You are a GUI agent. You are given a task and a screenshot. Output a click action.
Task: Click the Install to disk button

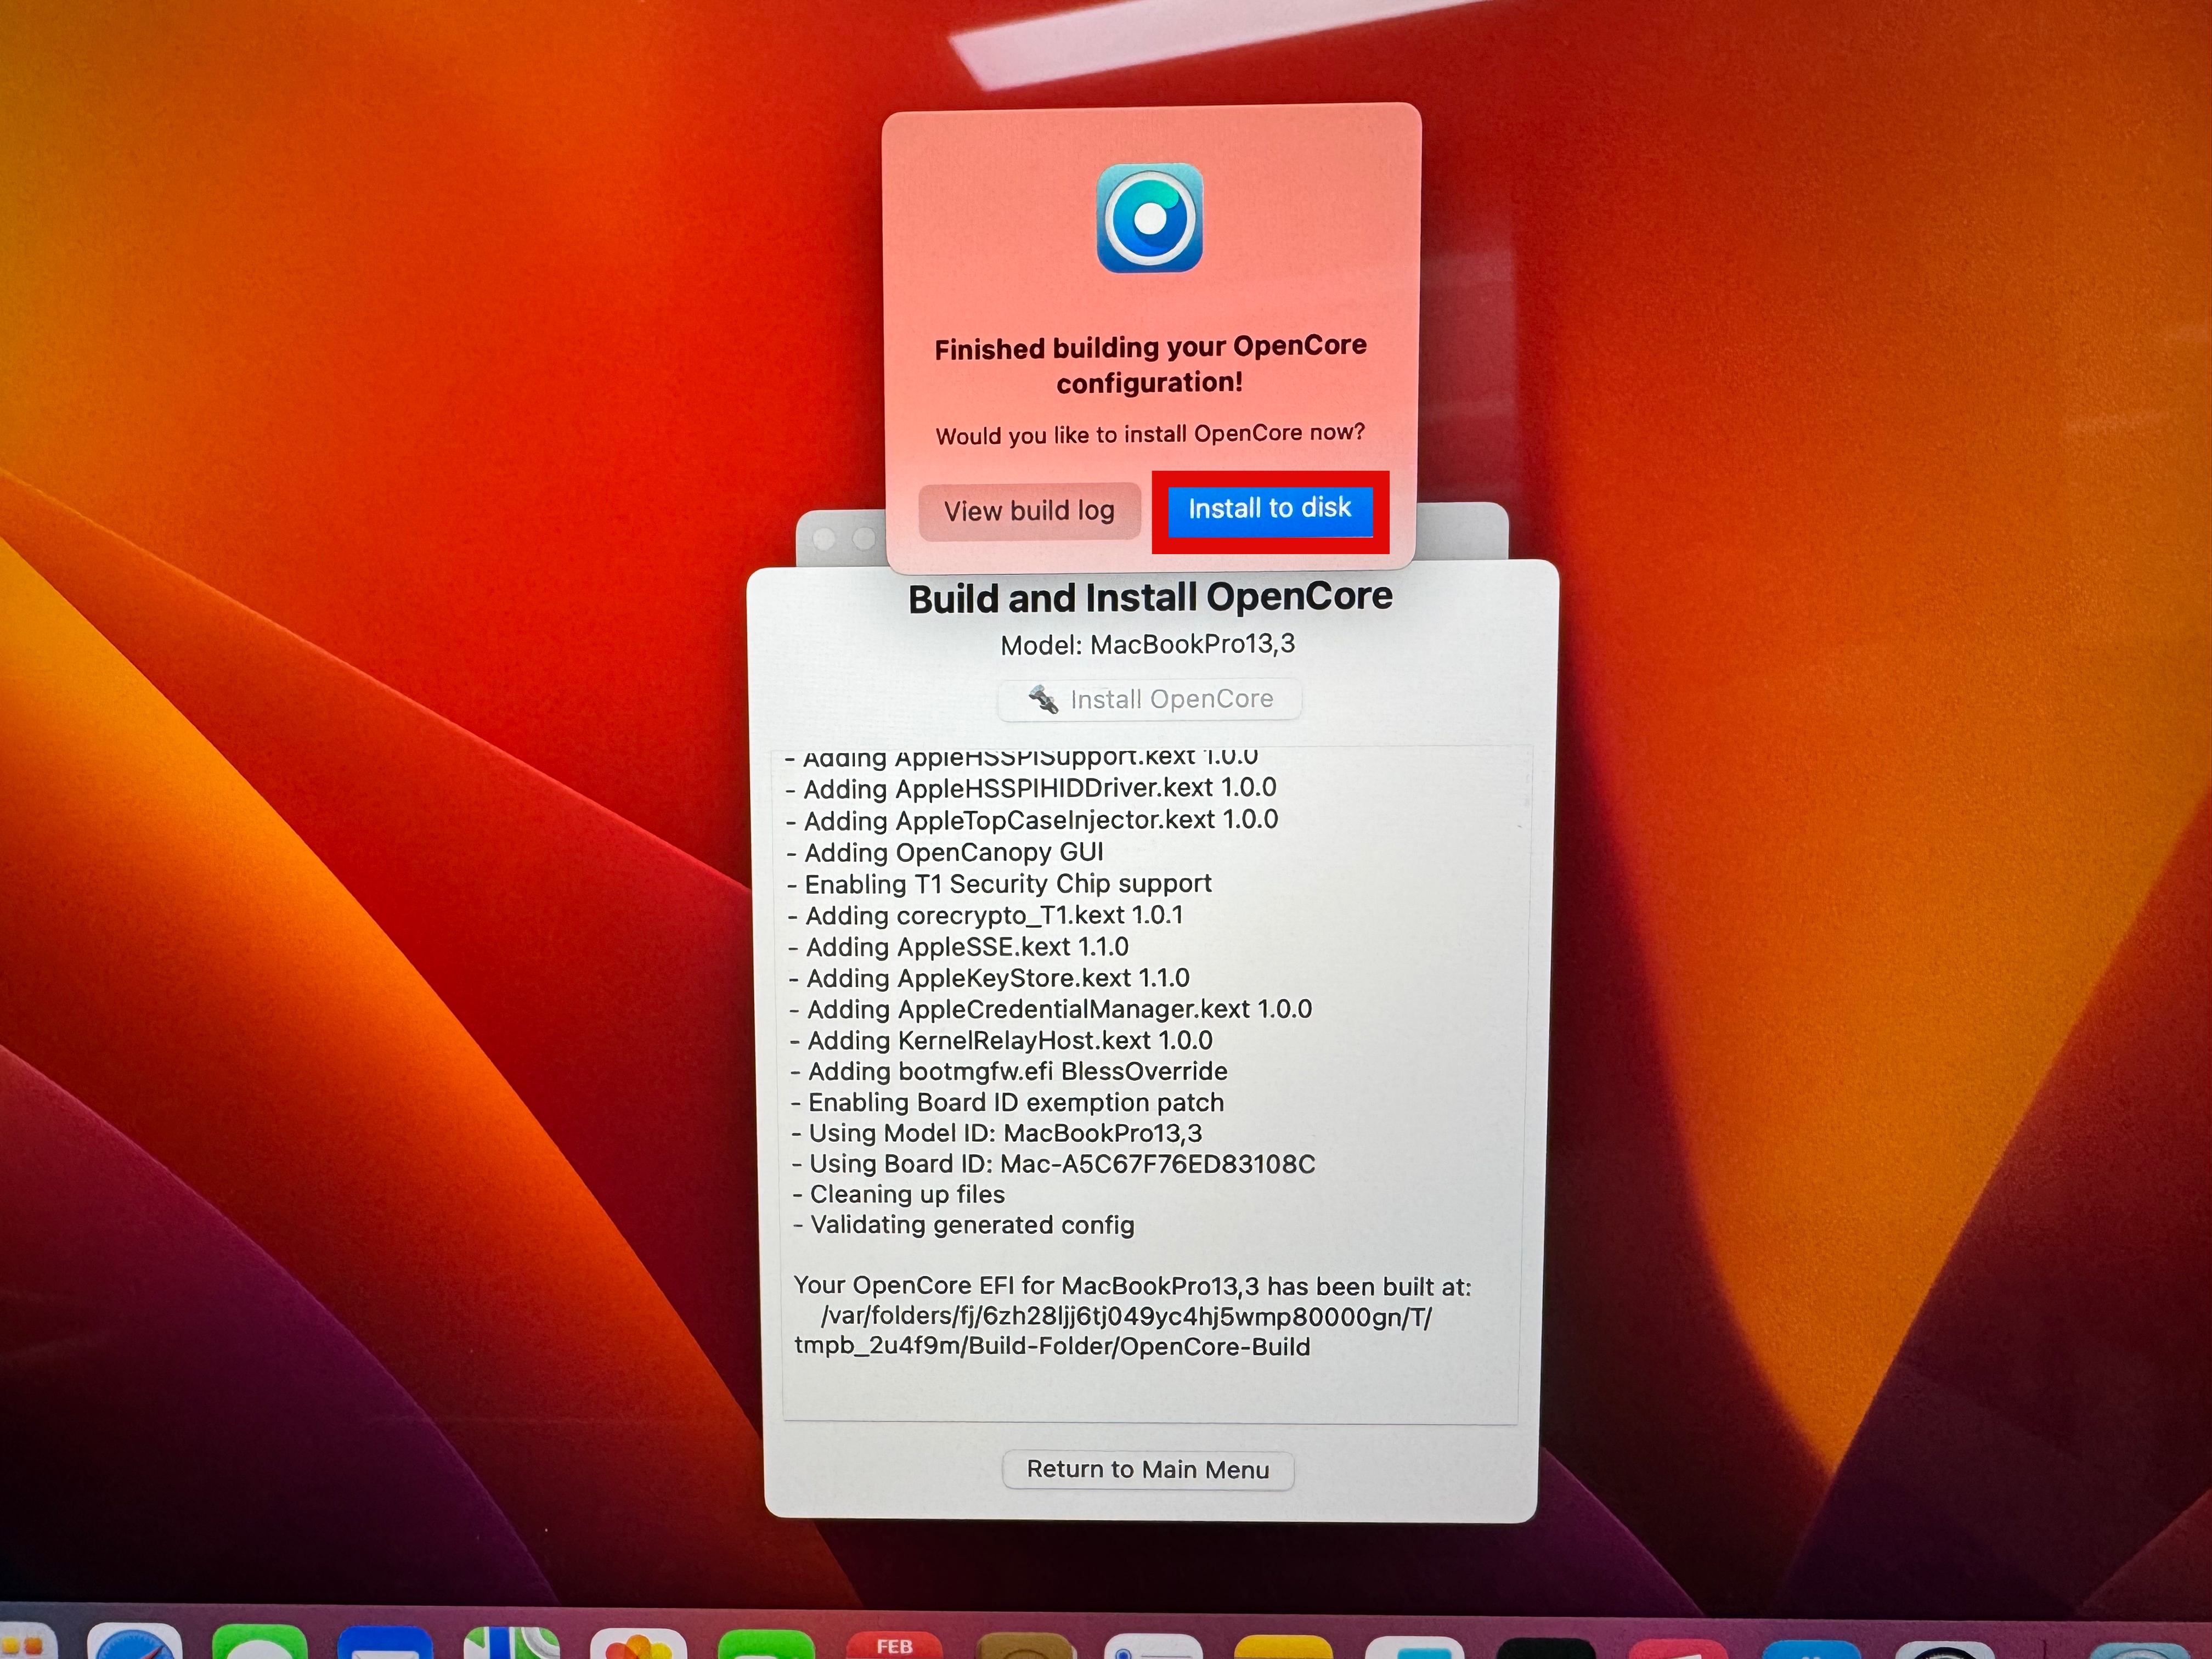click(1270, 510)
